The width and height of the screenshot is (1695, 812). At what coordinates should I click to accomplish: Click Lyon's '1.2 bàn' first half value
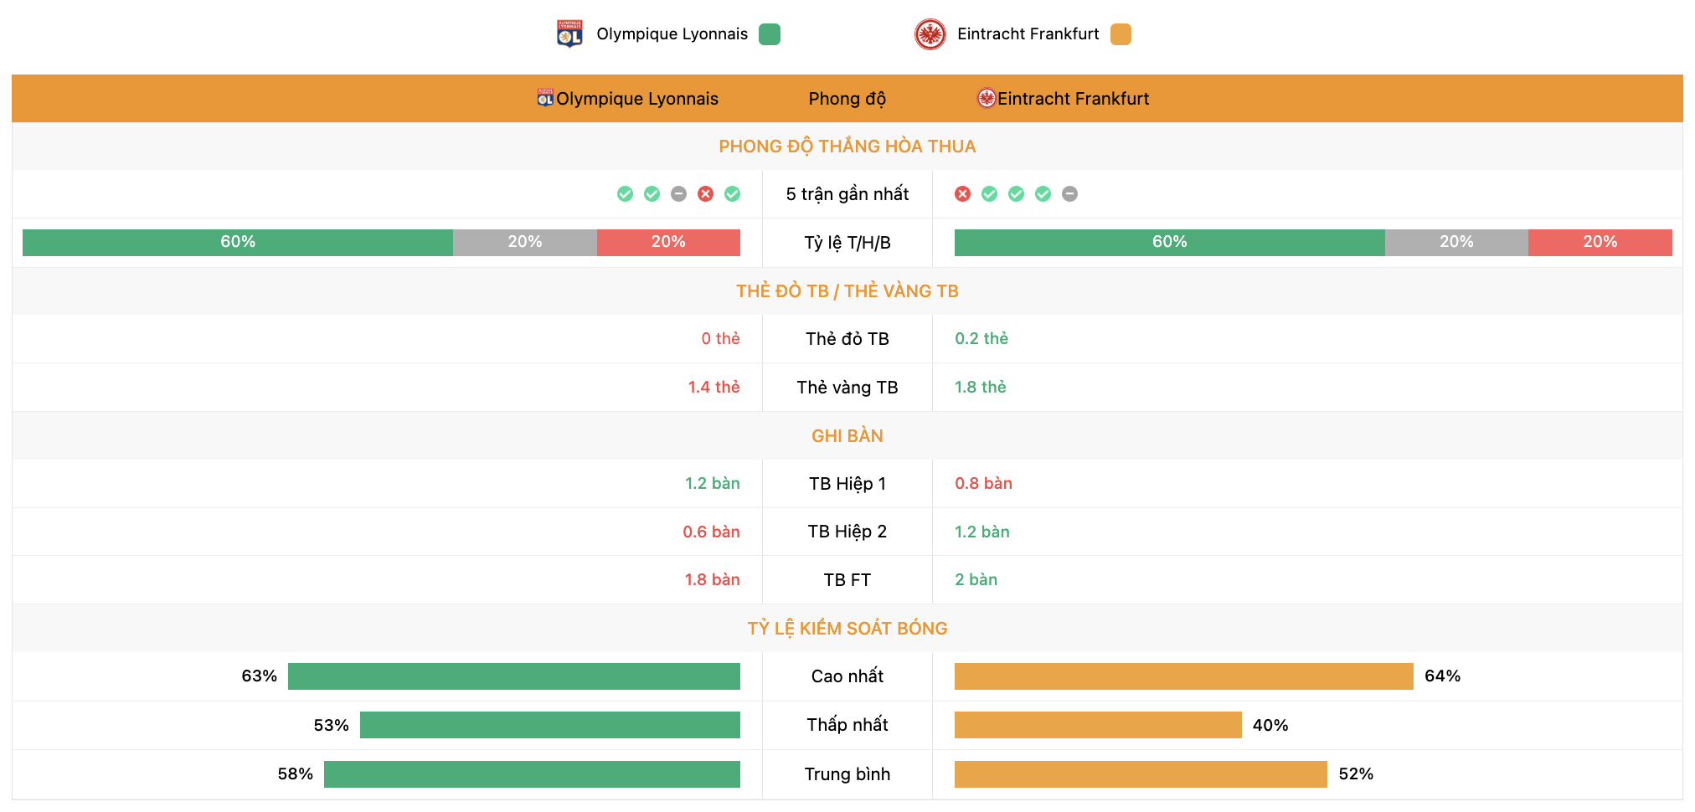[x=712, y=483]
